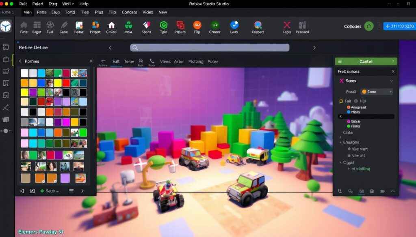Close the Frell bploits panel

393,71
